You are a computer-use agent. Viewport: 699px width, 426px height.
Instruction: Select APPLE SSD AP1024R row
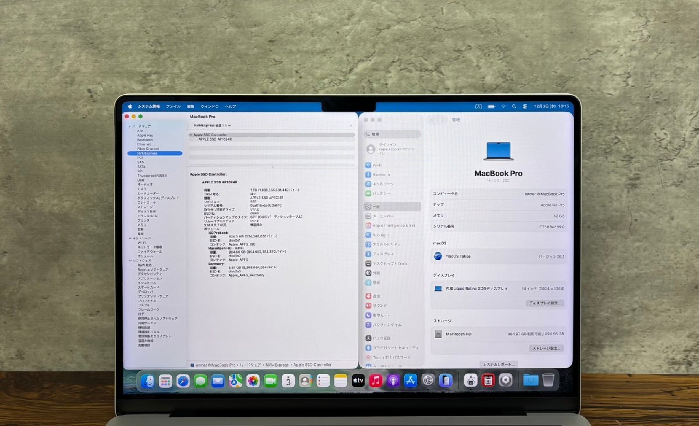coord(215,139)
